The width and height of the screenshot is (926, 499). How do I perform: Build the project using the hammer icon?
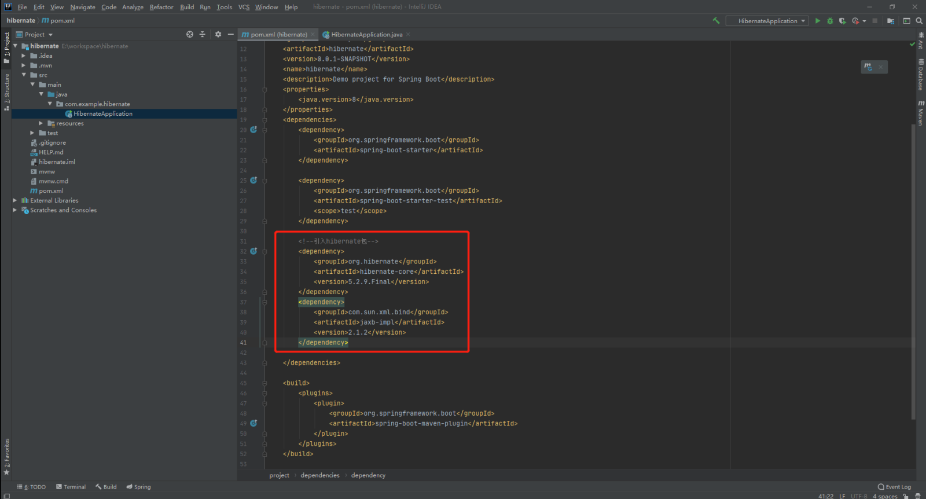[716, 21]
